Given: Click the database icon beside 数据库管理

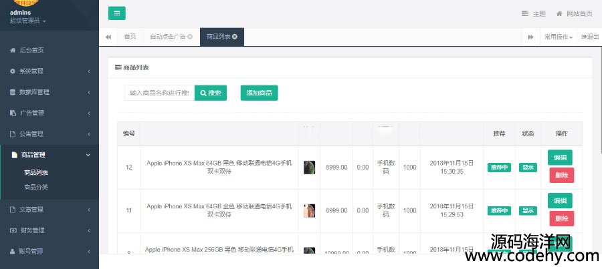Looking at the screenshot, I should (13, 92).
